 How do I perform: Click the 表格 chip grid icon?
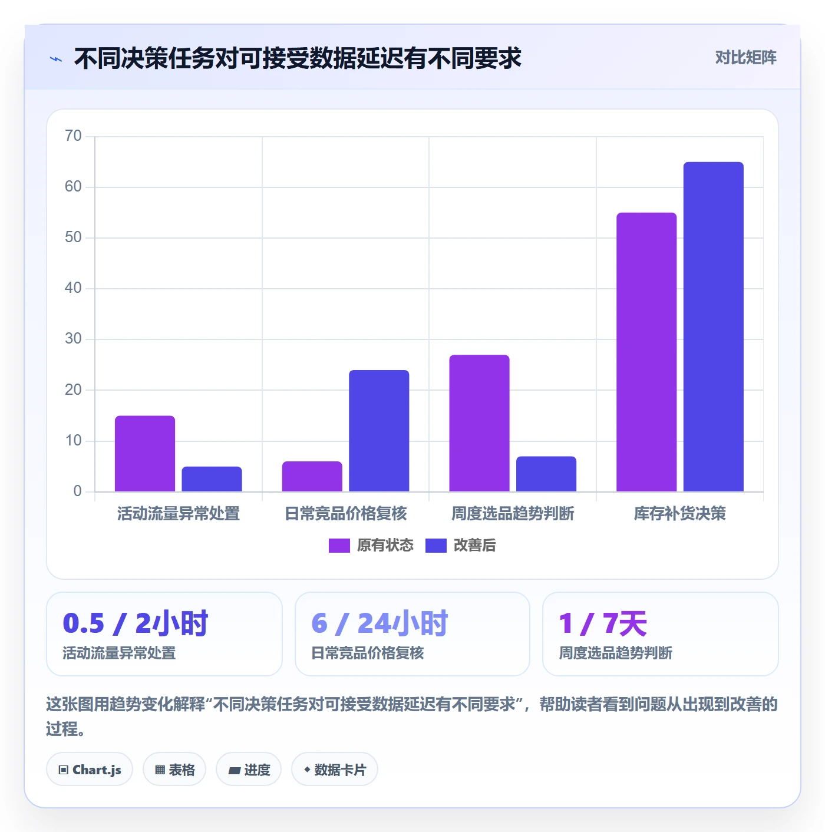(160, 770)
